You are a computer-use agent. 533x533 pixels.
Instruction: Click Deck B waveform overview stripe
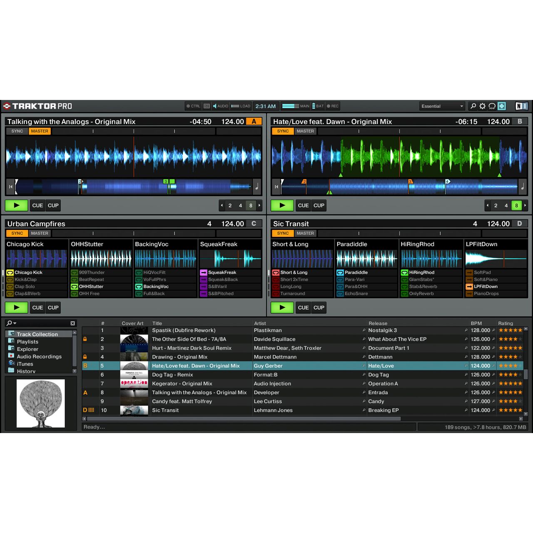[399, 187]
